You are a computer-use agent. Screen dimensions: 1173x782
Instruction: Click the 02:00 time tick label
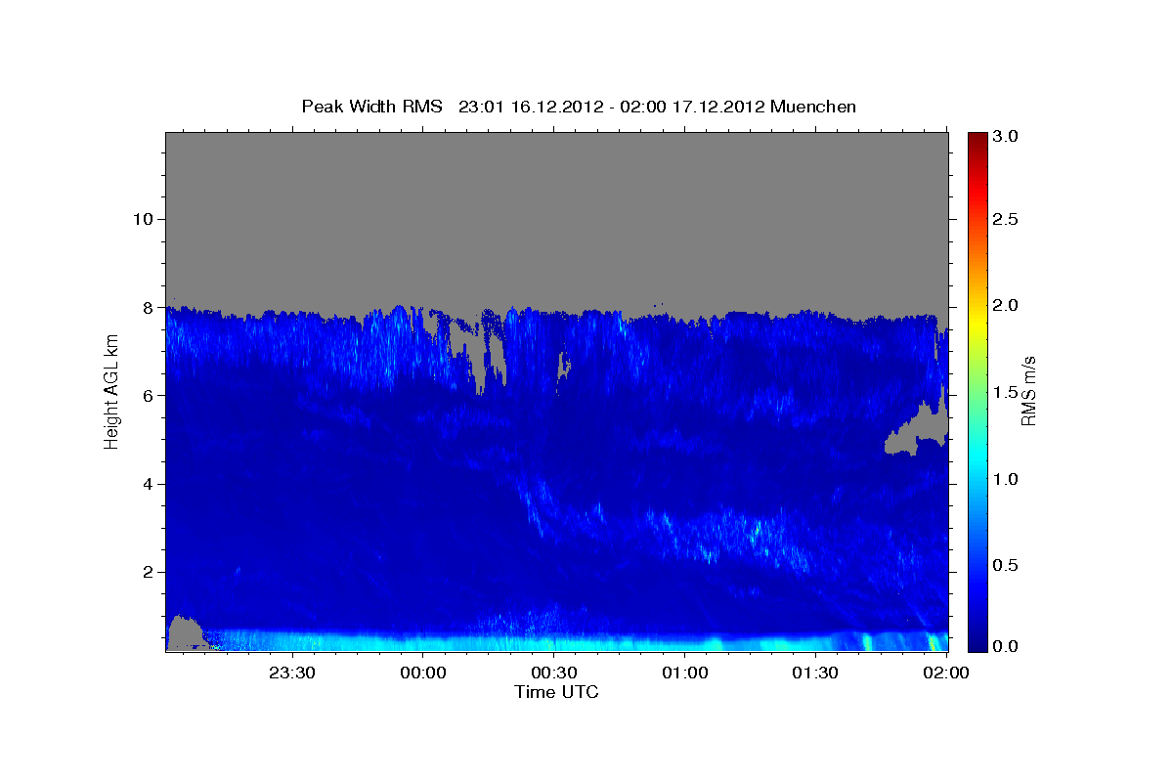pyautogui.click(x=946, y=673)
